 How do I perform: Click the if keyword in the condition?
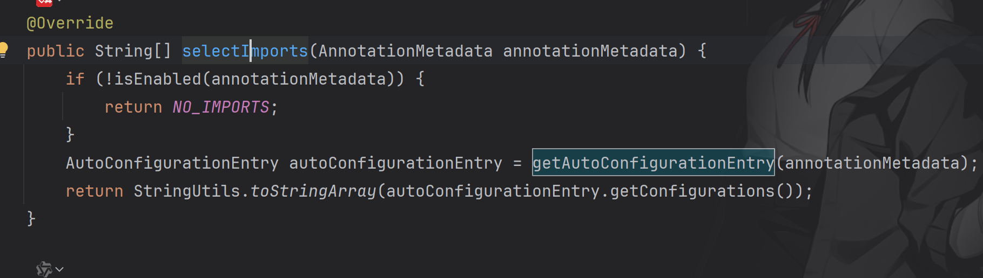pyautogui.click(x=75, y=79)
